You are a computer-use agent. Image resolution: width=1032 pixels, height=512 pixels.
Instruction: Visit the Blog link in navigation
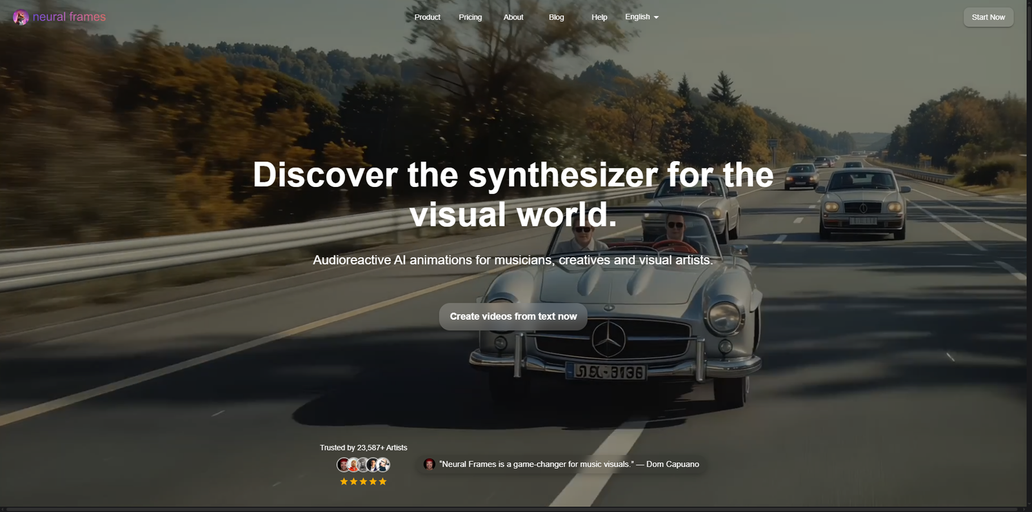556,17
